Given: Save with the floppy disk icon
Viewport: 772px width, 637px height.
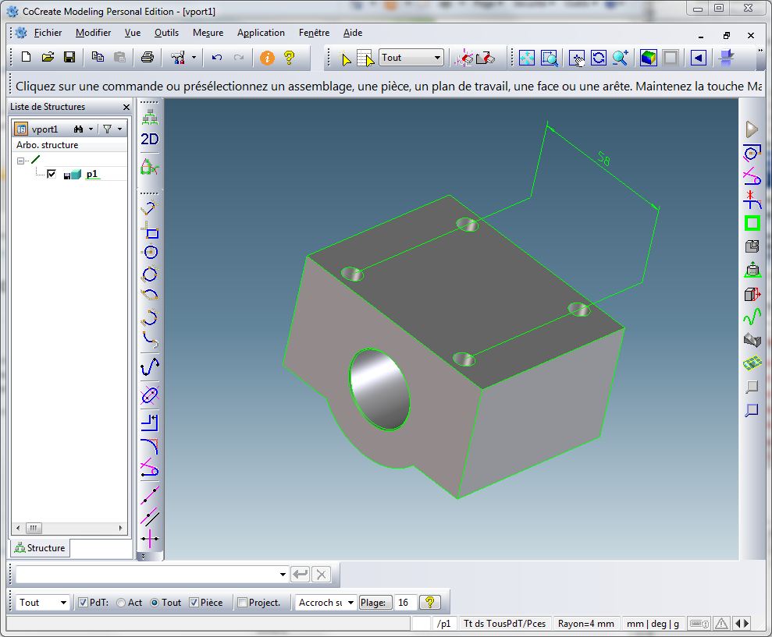Looking at the screenshot, I should pos(69,58).
